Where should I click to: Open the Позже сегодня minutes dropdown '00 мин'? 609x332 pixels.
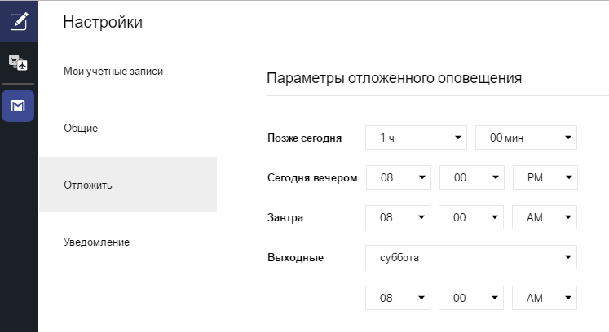pyautogui.click(x=526, y=138)
